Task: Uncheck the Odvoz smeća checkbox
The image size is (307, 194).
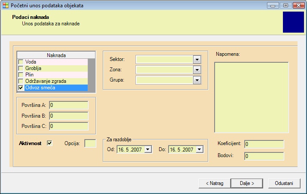Action: click(21, 88)
